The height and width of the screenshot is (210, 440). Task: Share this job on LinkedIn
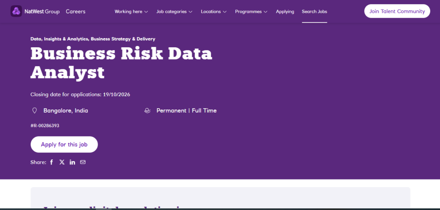tap(72, 162)
